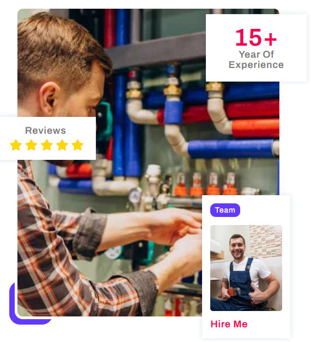The image size is (311, 342).
Task: Click the third yellow review star
Action: 47,145
